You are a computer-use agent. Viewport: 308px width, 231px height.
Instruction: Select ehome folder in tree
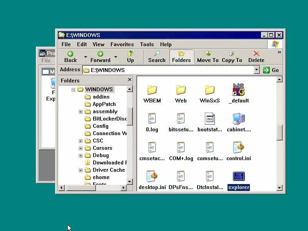(101, 177)
